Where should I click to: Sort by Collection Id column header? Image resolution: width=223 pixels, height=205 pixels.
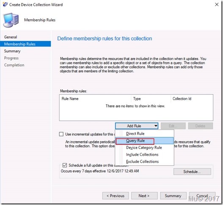tap(192, 99)
